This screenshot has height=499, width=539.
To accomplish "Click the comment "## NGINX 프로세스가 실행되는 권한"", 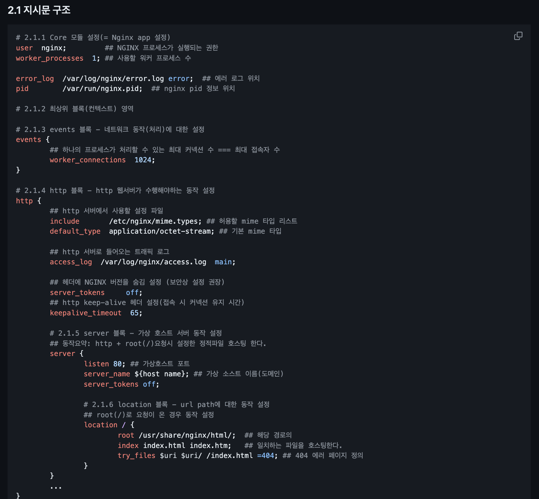I will [x=162, y=48].
